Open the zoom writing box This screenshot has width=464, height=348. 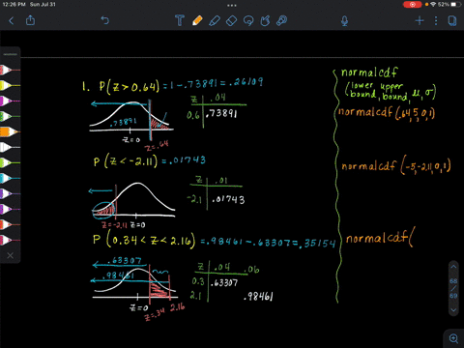click(453, 338)
